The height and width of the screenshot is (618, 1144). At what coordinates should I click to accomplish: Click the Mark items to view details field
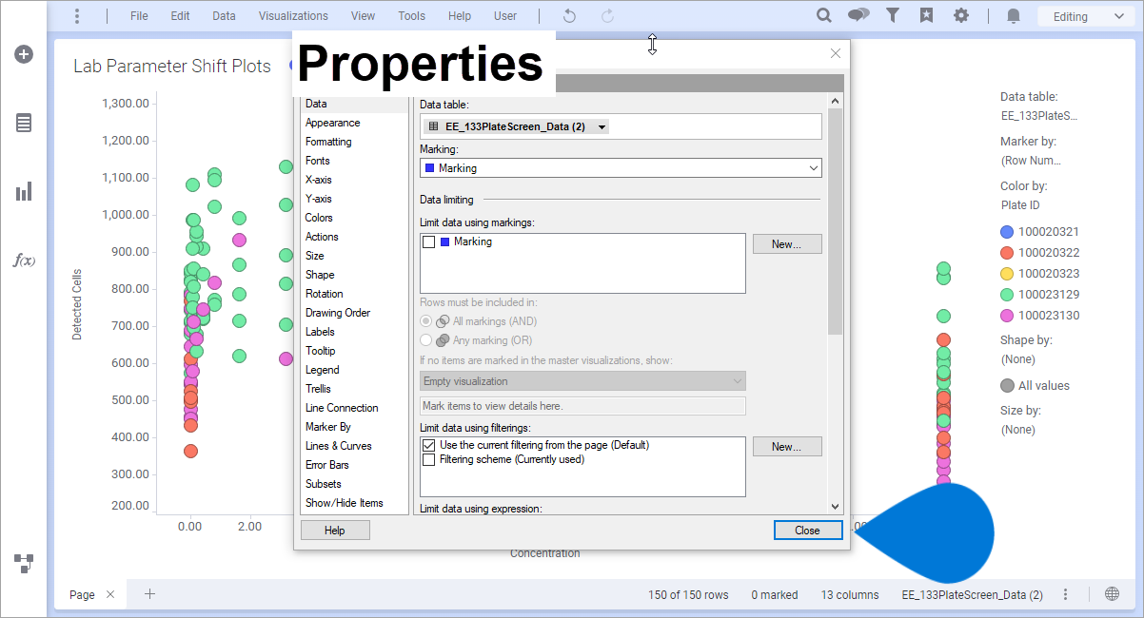(x=582, y=406)
